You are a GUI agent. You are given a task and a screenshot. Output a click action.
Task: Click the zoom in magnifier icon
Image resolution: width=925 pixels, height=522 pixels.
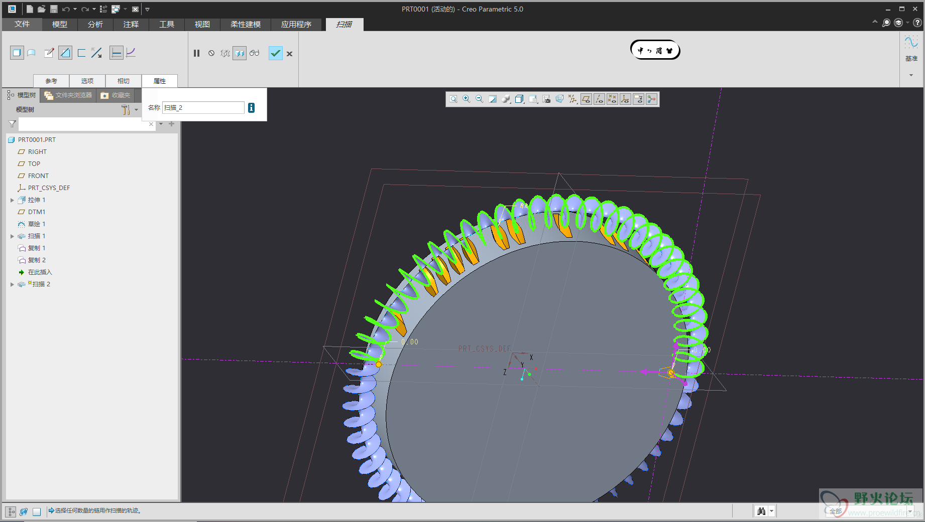tap(467, 99)
